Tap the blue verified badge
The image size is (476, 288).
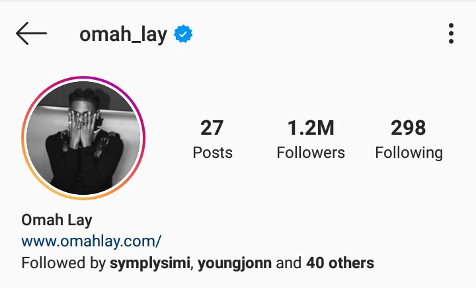(x=183, y=34)
